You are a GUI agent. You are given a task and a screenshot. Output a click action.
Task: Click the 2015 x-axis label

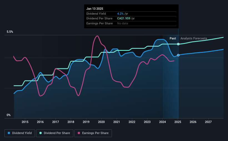[25, 122]
